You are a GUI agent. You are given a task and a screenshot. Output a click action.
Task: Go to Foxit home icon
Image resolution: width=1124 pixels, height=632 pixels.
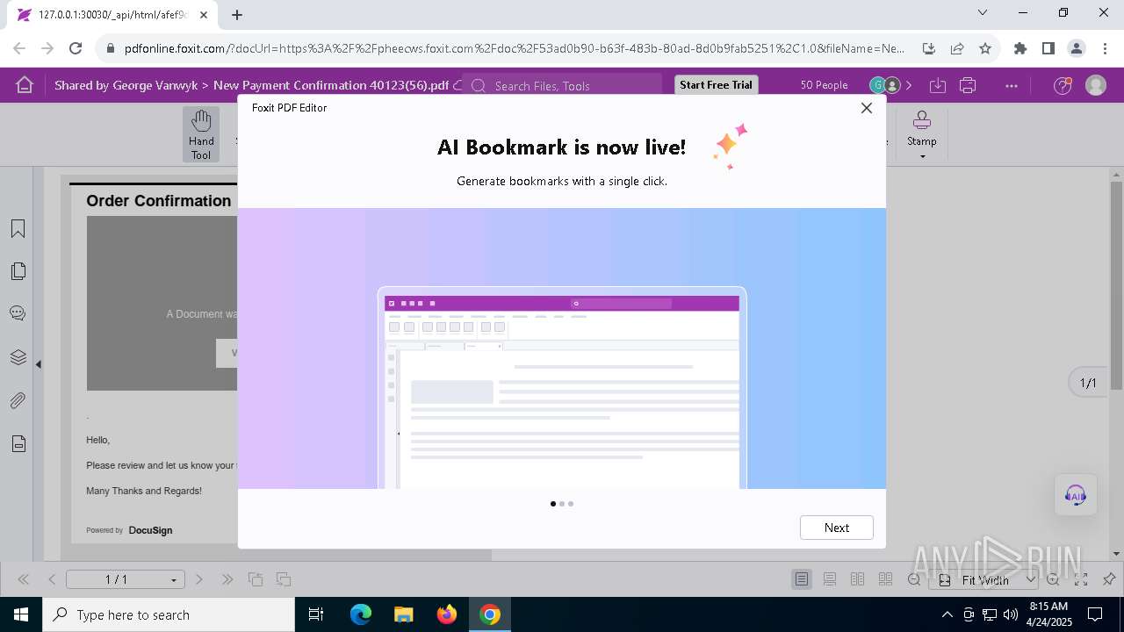click(25, 85)
